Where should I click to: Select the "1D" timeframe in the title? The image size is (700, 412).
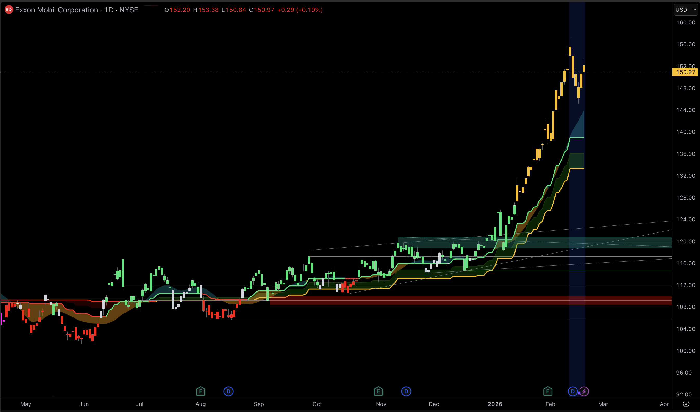108,10
